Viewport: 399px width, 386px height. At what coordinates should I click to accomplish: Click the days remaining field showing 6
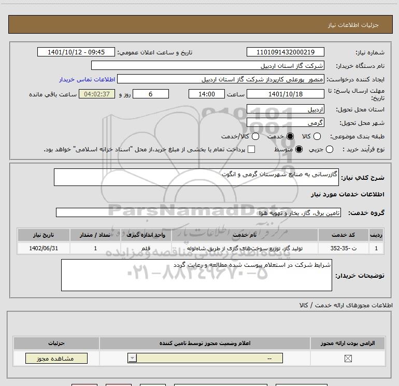151,94
